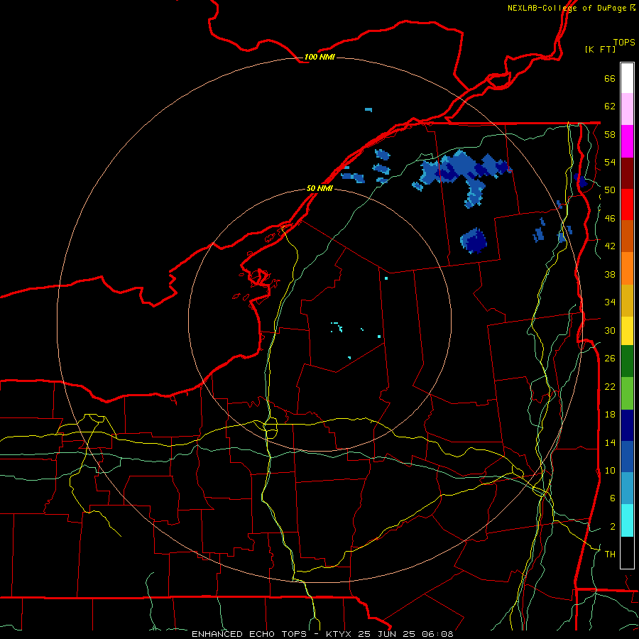The image size is (639, 639).
Task: Click the magenta legend swatch
Action: [627, 141]
